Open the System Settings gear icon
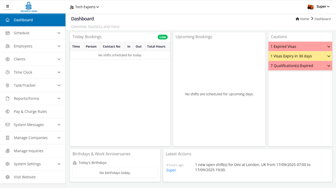This screenshot has height=188, width=336. (8, 164)
